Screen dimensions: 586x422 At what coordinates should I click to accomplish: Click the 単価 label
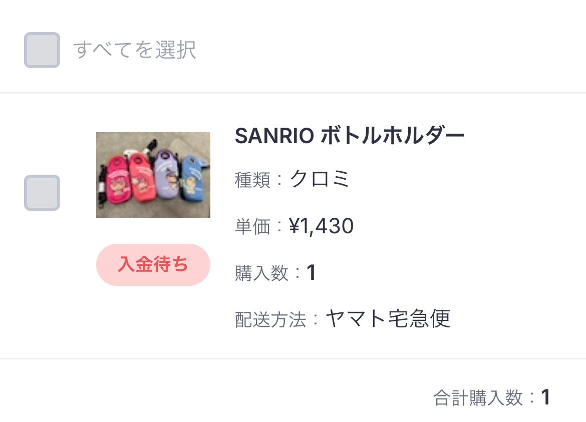tap(253, 227)
